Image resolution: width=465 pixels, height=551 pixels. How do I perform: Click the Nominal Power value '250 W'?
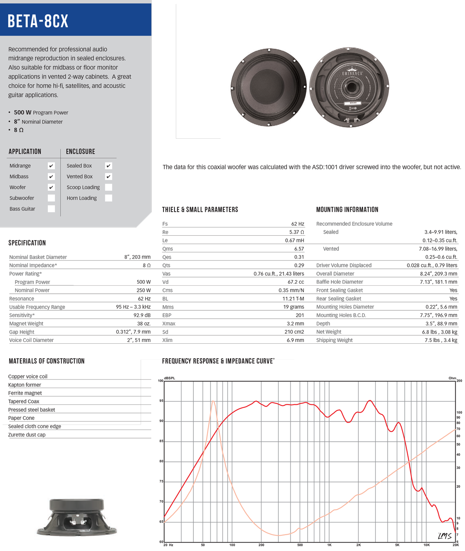click(x=144, y=291)
